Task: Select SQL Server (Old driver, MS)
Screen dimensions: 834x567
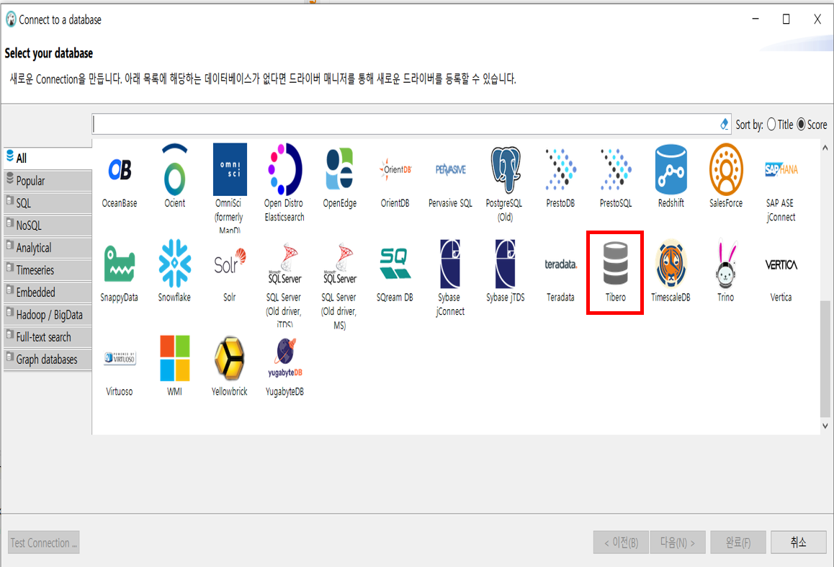Action: click(339, 264)
